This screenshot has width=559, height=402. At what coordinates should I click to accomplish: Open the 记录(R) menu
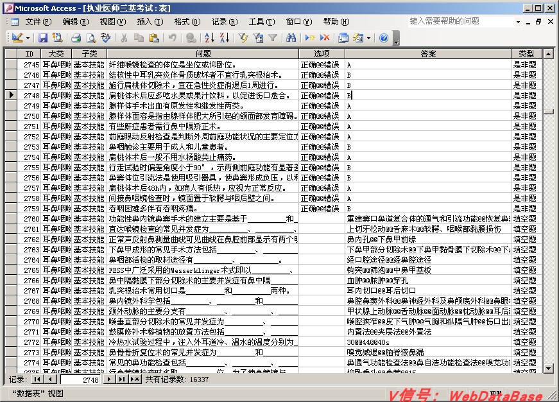[x=225, y=22]
